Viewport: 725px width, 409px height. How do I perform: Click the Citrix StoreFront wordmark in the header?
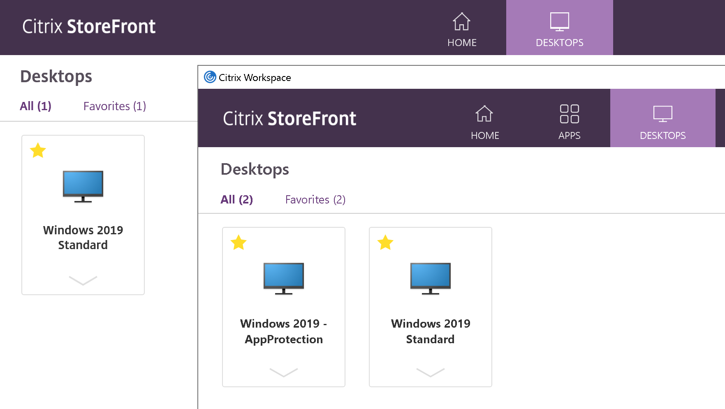pos(90,26)
